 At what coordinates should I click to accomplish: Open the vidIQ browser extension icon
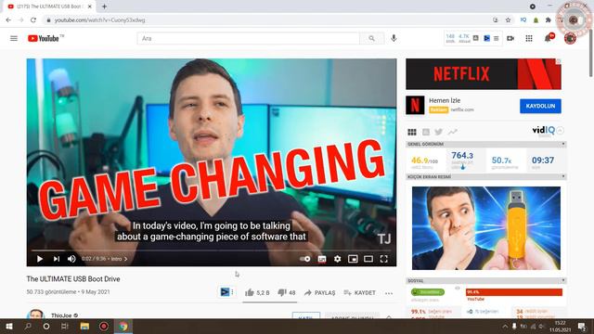tap(523, 20)
